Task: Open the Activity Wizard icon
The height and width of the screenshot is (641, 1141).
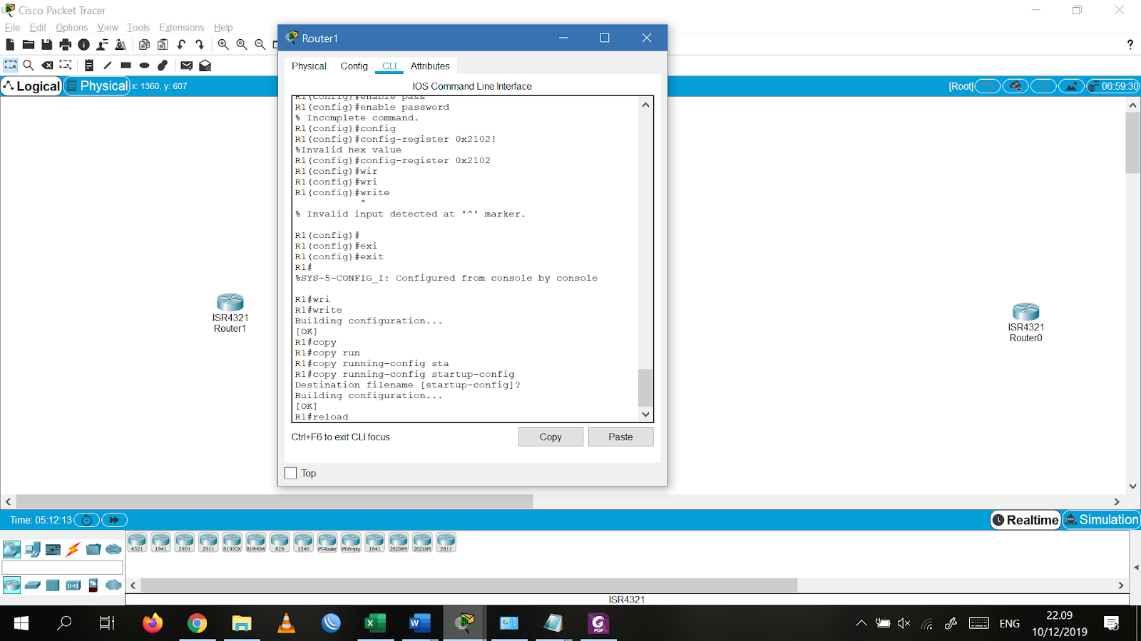Action: pyautogui.click(x=121, y=44)
